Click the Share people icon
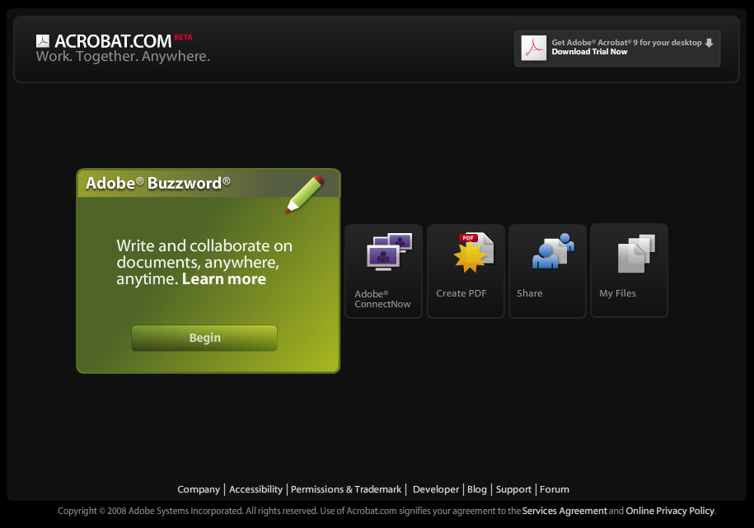The height and width of the screenshot is (528, 754). click(x=553, y=251)
